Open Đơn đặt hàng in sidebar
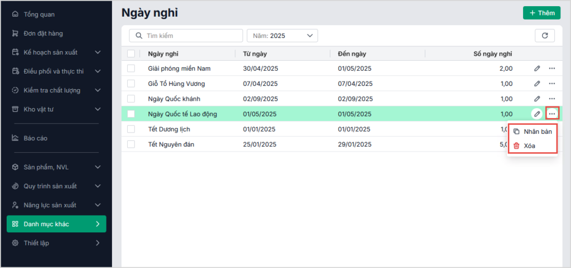Viewport: 571px width, 268px height. tap(43, 33)
